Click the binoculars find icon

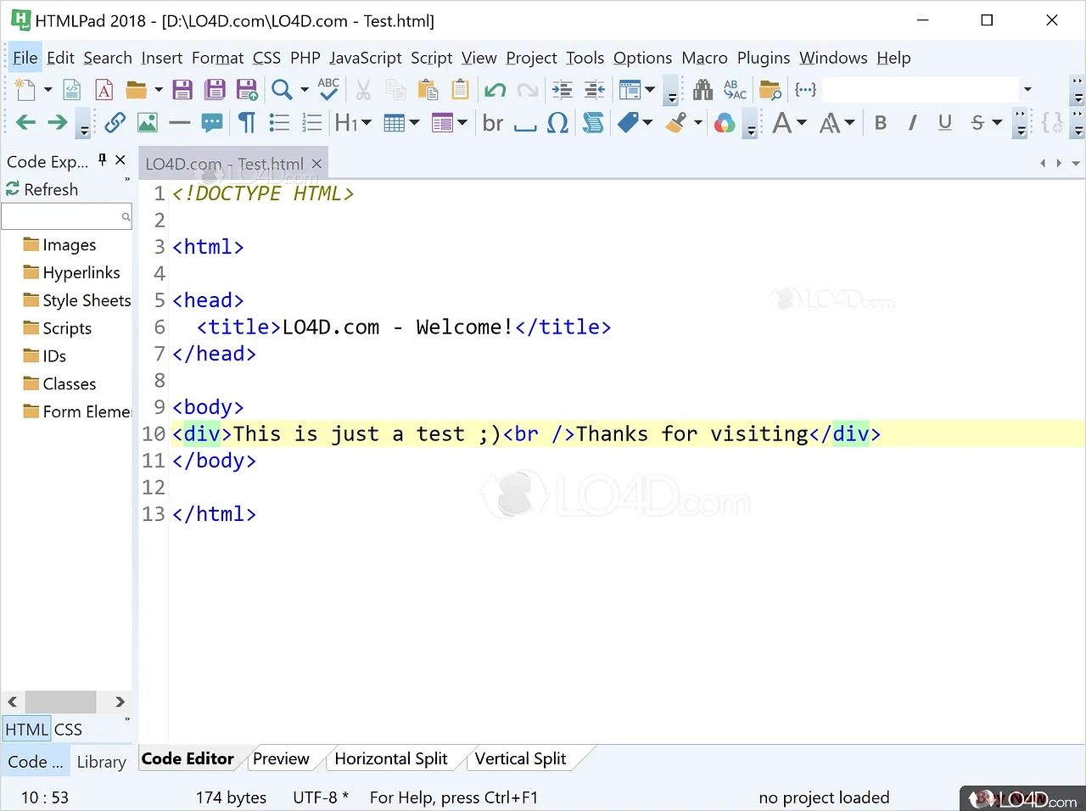coord(703,89)
